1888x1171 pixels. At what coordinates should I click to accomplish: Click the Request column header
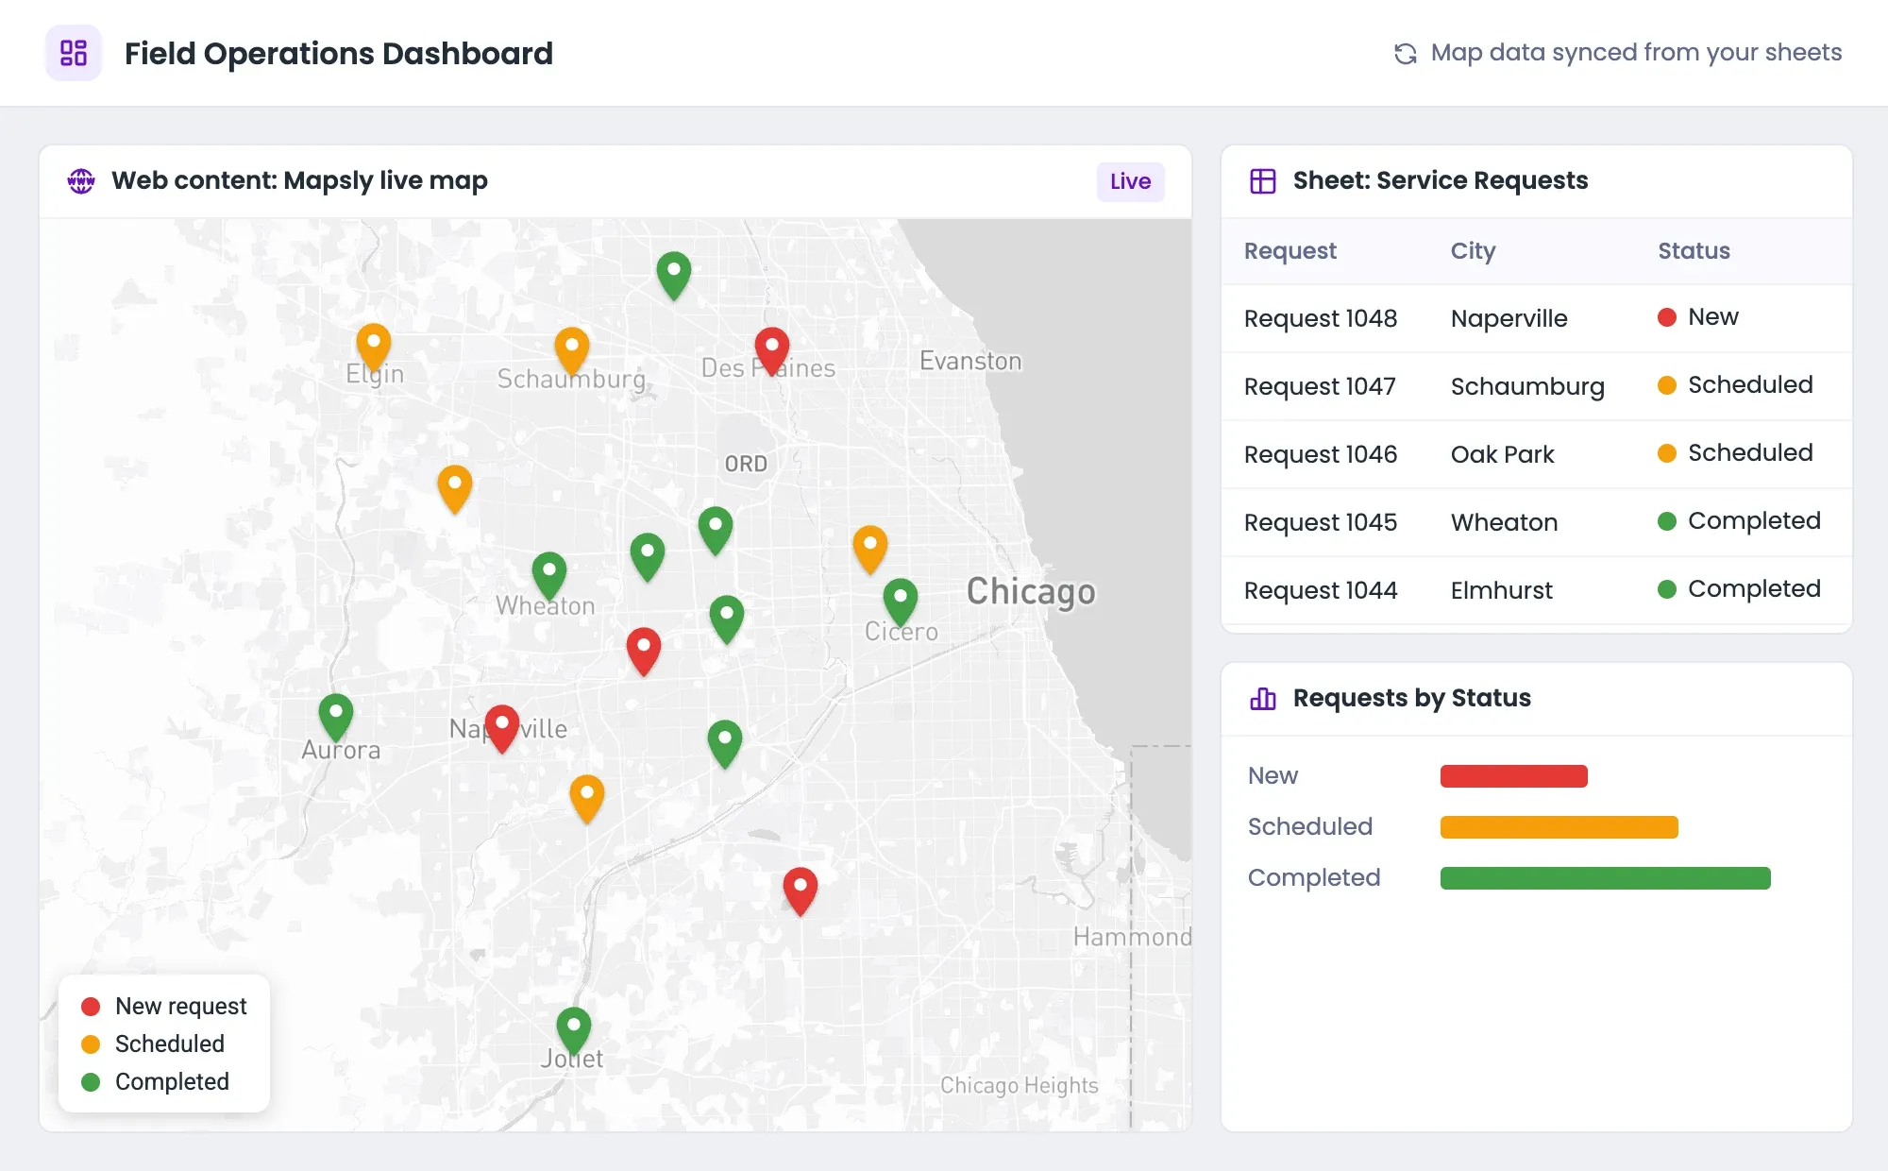click(x=1290, y=251)
